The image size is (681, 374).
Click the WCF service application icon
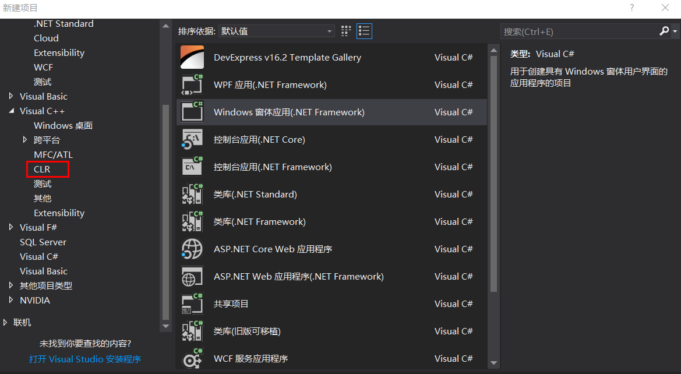192,358
